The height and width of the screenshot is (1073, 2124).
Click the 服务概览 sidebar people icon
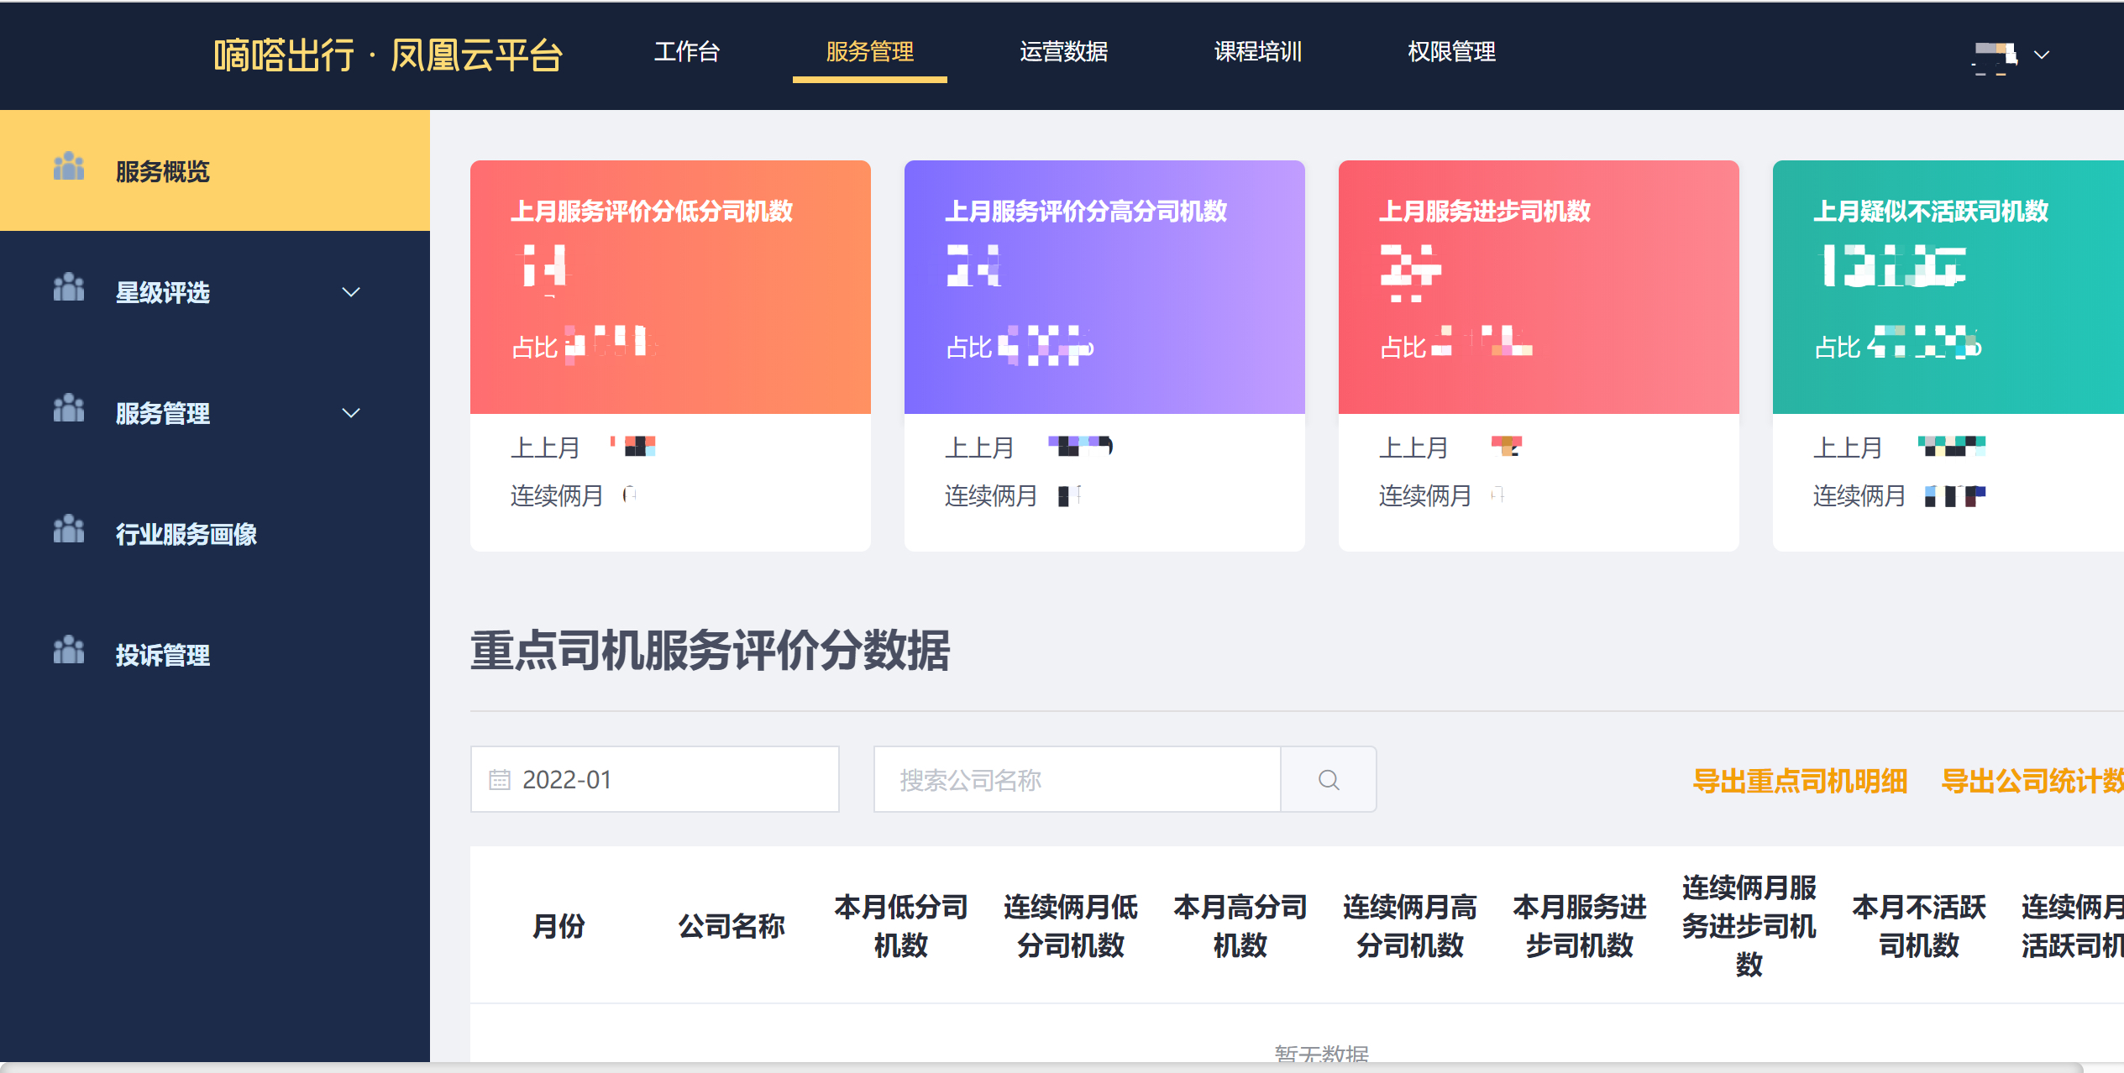point(69,167)
